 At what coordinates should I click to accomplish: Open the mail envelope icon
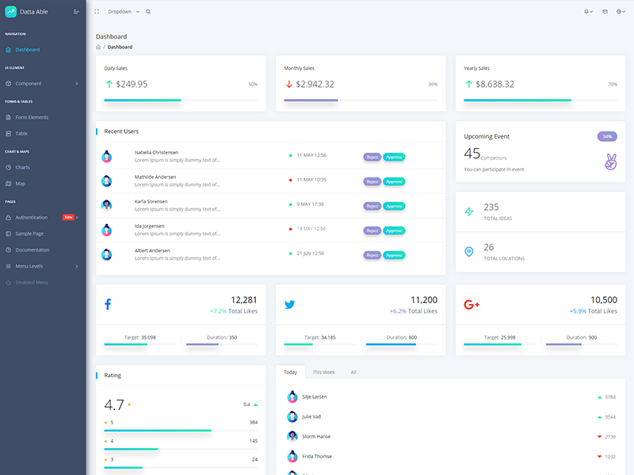pyautogui.click(x=605, y=12)
